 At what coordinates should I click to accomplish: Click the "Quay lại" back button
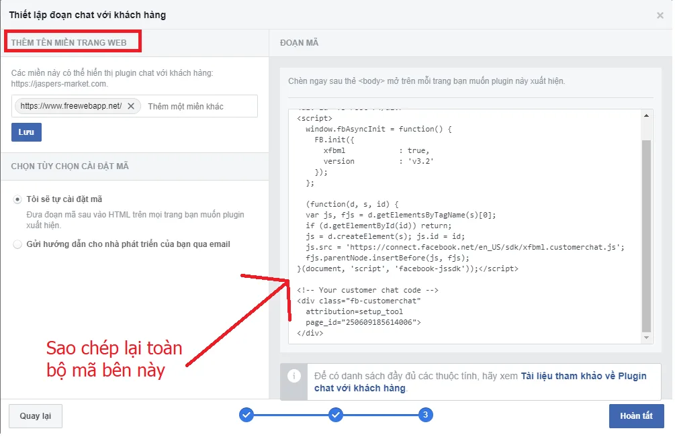pyautogui.click(x=36, y=416)
